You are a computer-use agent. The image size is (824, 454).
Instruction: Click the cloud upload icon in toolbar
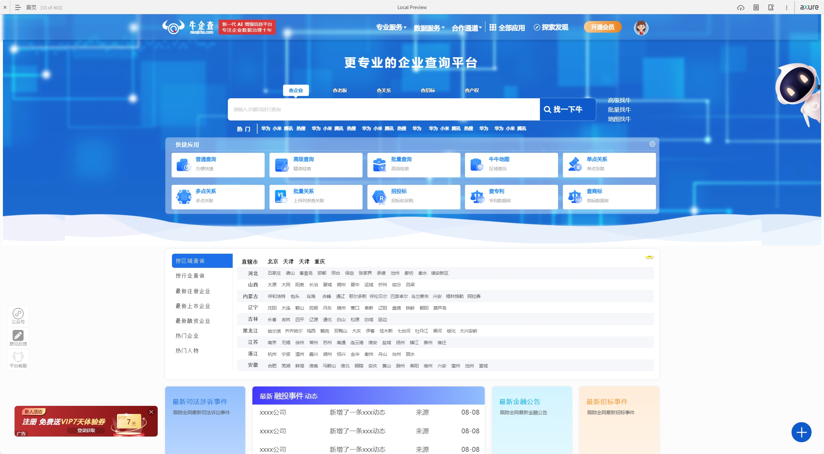(x=740, y=7)
